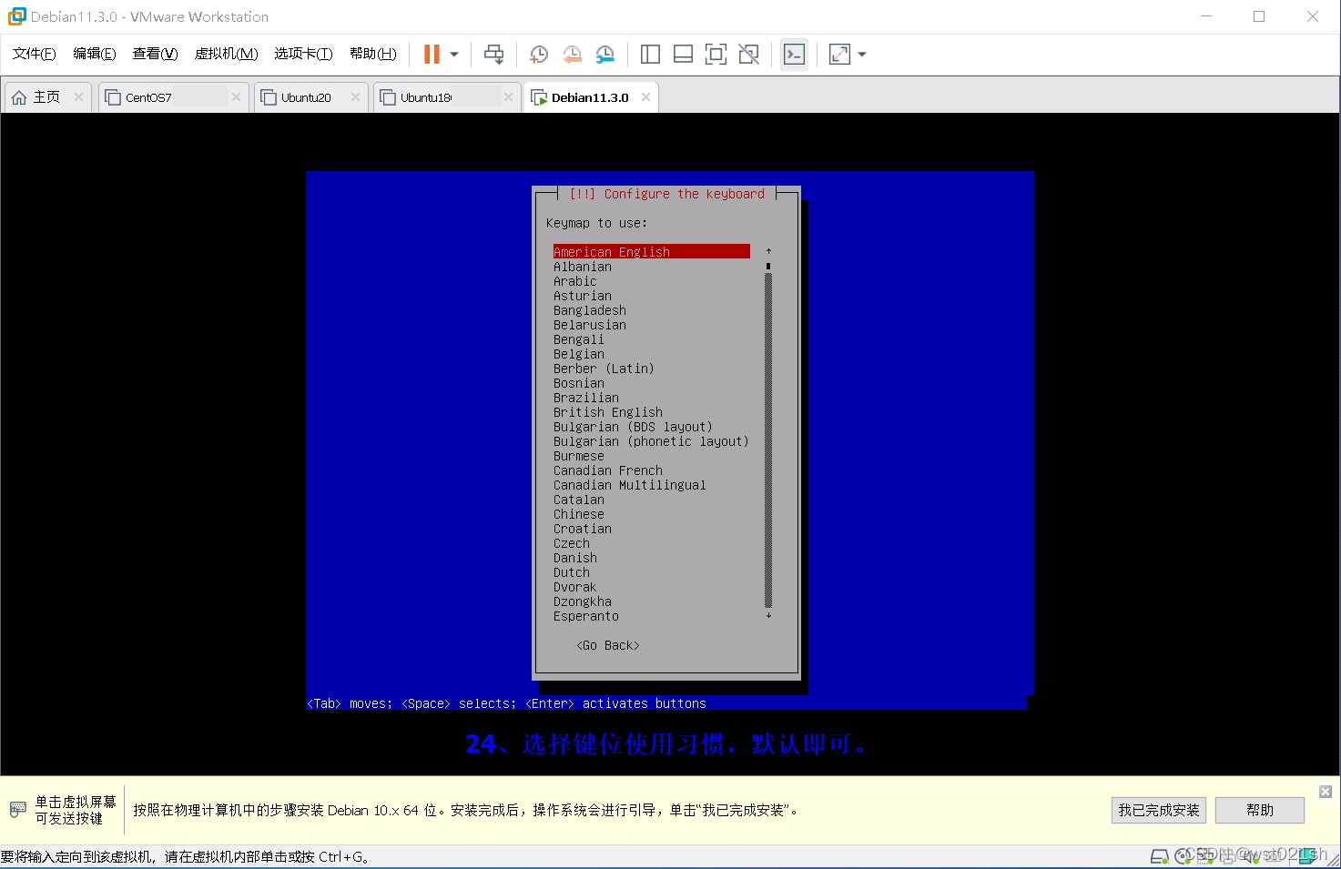This screenshot has width=1341, height=869.
Task: Select Bengali keymap entry
Action: pos(579,339)
